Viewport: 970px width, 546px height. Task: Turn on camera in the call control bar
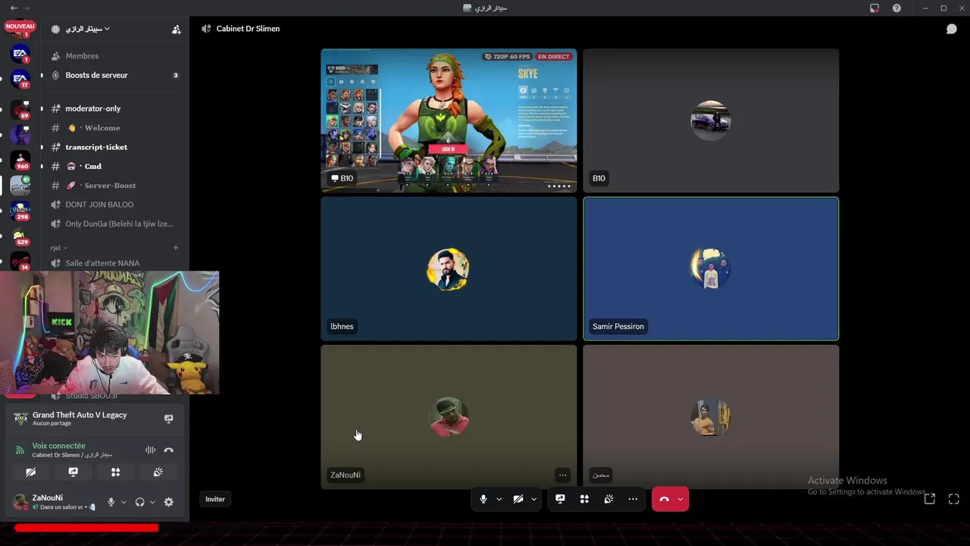click(x=518, y=499)
